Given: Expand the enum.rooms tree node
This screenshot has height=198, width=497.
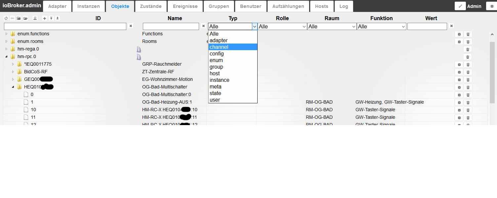Looking at the screenshot, I should (x=6, y=41).
